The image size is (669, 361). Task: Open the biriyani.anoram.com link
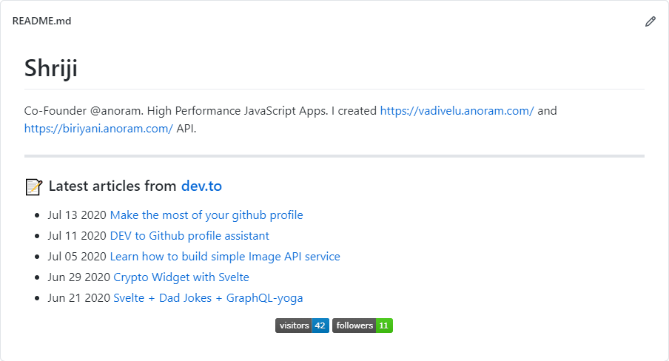point(98,129)
